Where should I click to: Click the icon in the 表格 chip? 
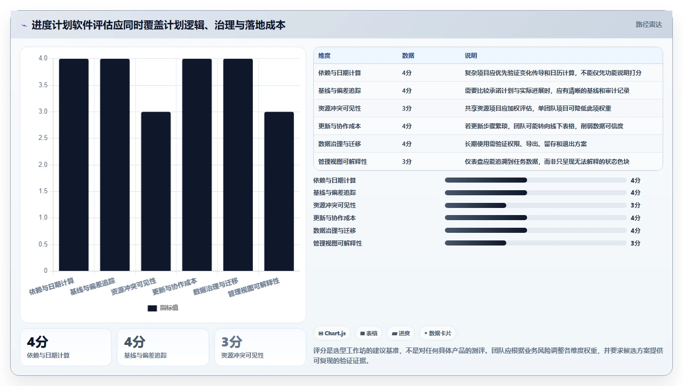(x=363, y=333)
